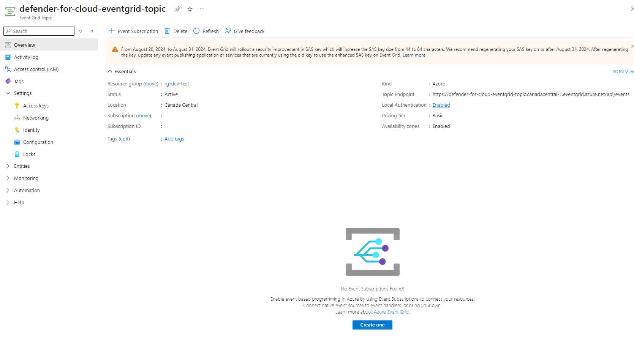Open the Azure Event Grid link
This screenshot has height=339, width=634.
[x=391, y=312]
